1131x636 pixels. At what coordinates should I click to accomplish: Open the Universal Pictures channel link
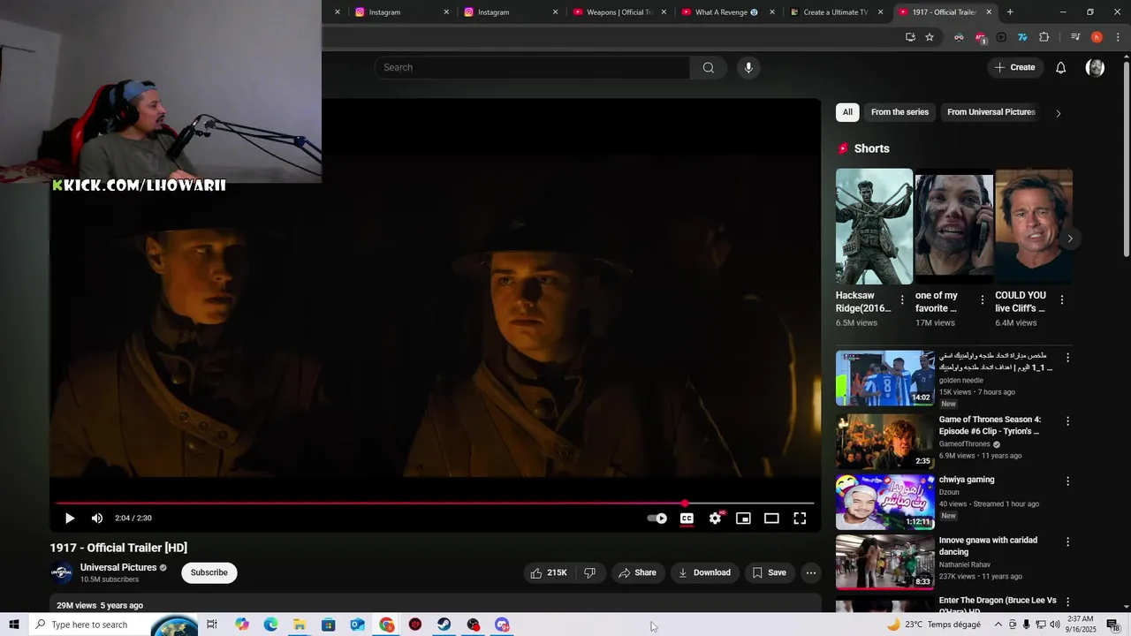tap(118, 568)
